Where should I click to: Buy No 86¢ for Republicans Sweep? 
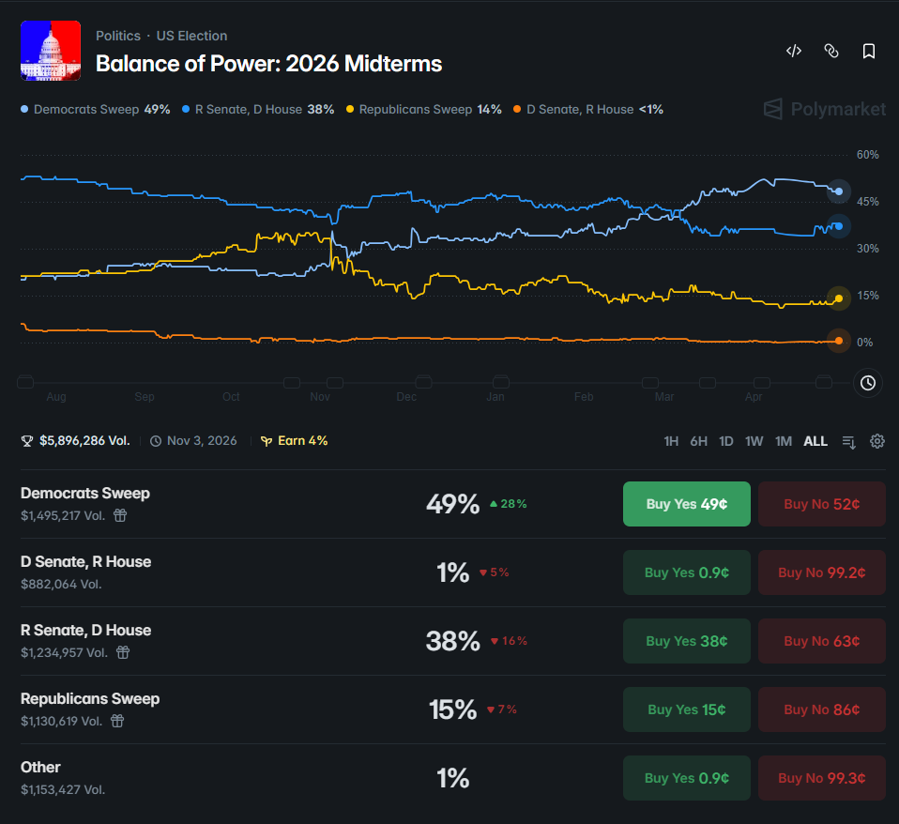[x=822, y=710]
